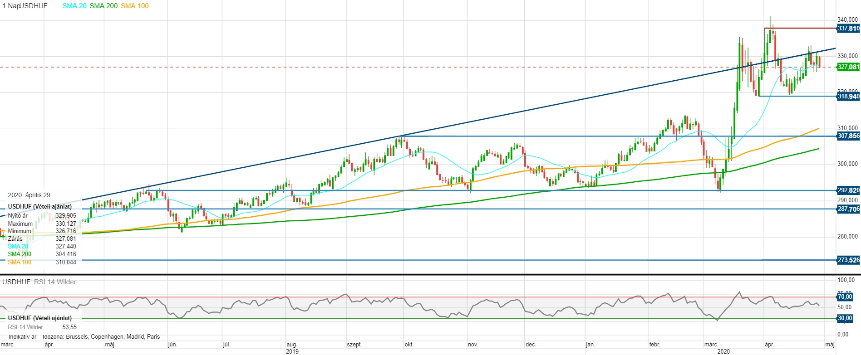This screenshot has height=355, width=861.
Task: Click the 340,000 price axis label
Action: point(847,20)
